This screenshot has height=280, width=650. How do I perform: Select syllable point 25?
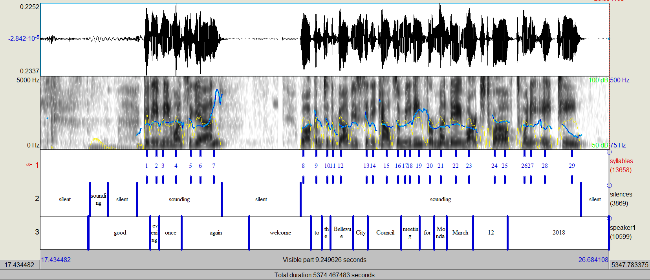click(505, 166)
